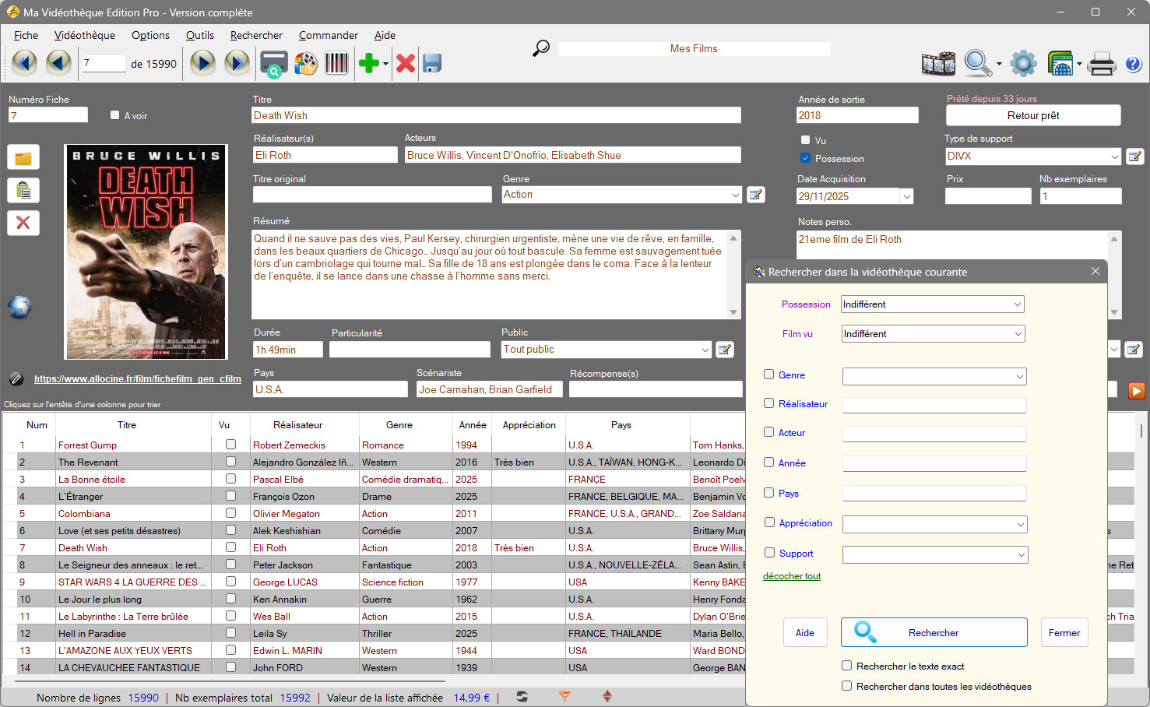Screen dimensions: 1150x707
Task: Check Rechercher le texte exact
Action: pos(846,666)
